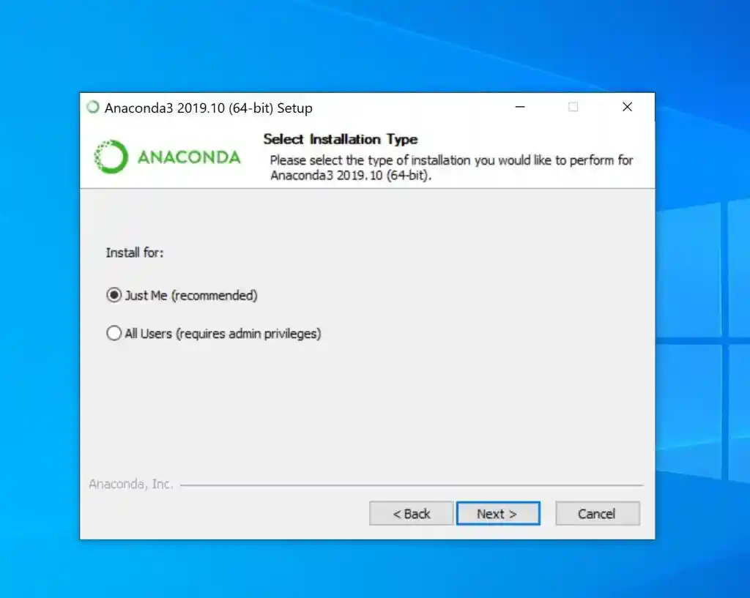Click the Next > button
This screenshot has height=598, width=750.
[498, 513]
